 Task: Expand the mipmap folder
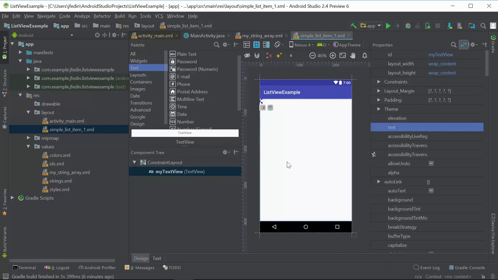pos(28,138)
